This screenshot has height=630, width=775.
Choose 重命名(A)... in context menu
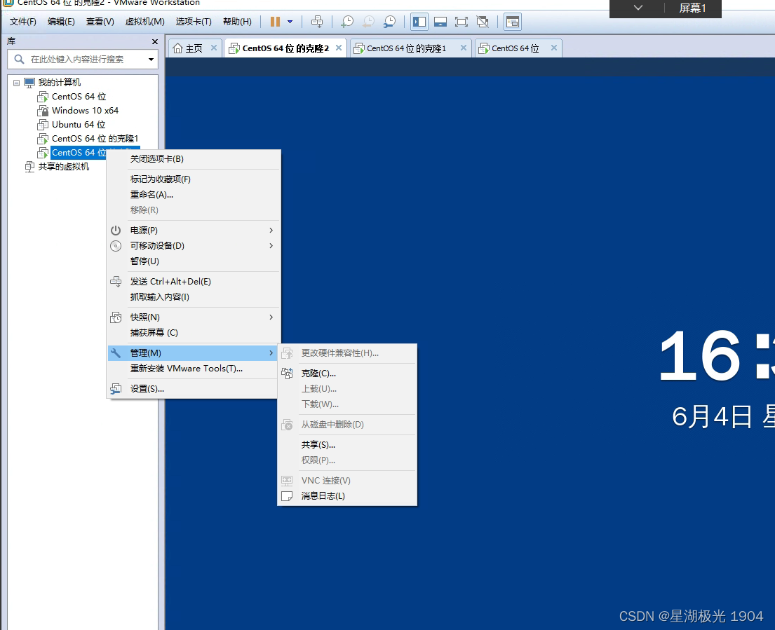click(193, 195)
